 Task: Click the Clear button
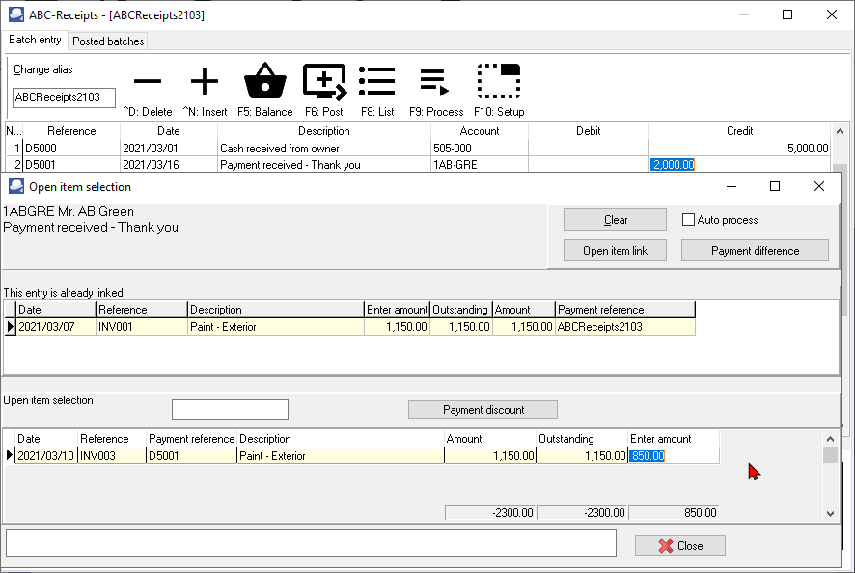click(614, 219)
